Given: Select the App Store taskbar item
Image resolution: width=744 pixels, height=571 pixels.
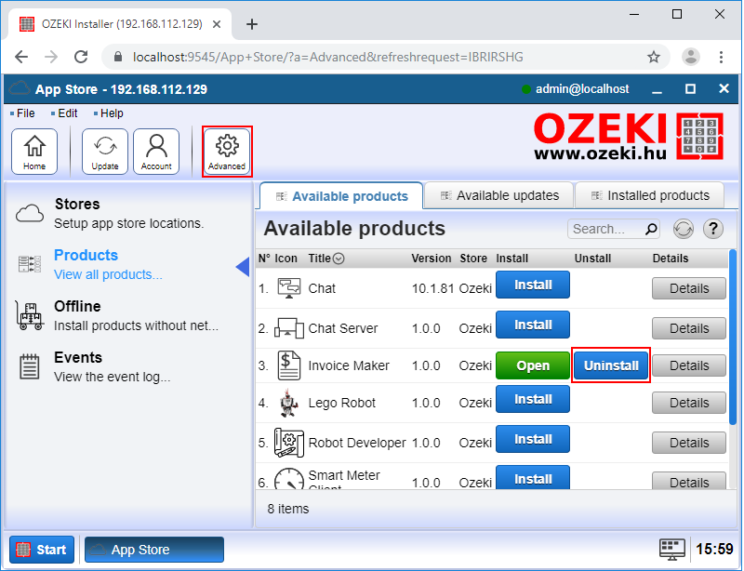Looking at the screenshot, I should (x=154, y=550).
